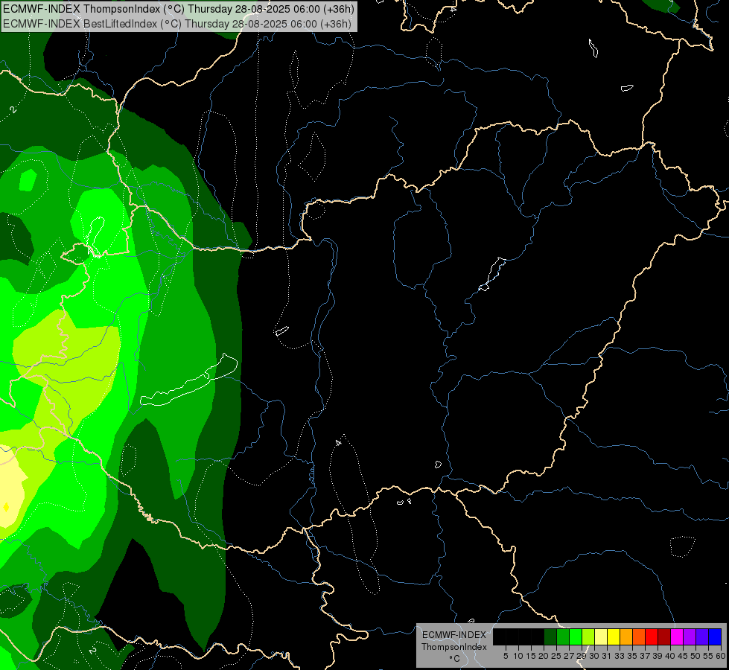The height and width of the screenshot is (670, 729).
Task: Click the small orange diamond in the yellow area
Action: pos(6,507)
